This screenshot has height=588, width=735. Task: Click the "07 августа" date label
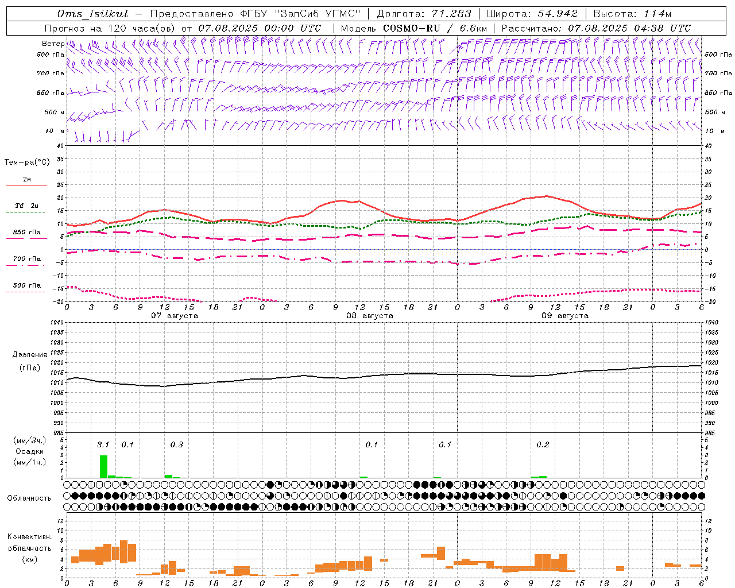175,315
